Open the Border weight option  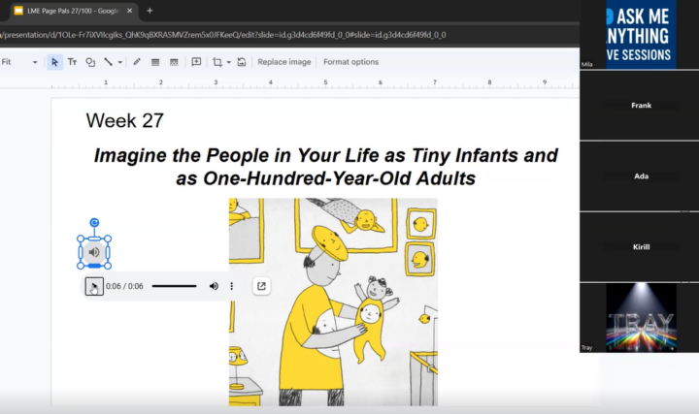click(155, 62)
